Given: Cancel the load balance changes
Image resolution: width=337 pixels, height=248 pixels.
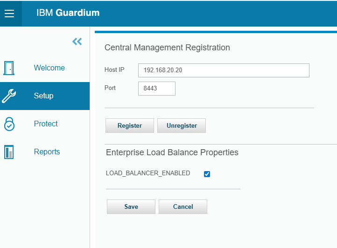Looking at the screenshot, I should (183, 207).
